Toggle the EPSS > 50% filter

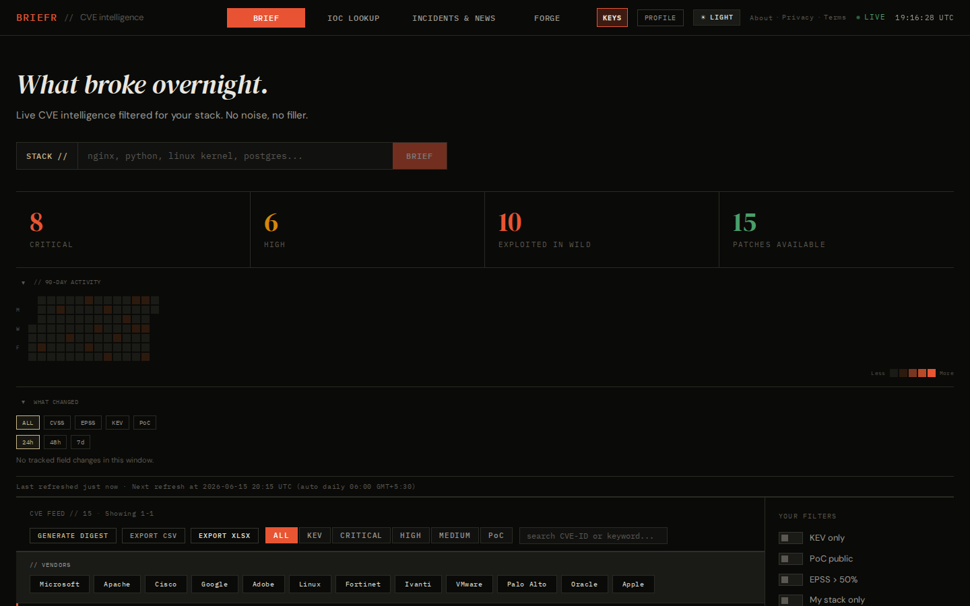coord(791,580)
